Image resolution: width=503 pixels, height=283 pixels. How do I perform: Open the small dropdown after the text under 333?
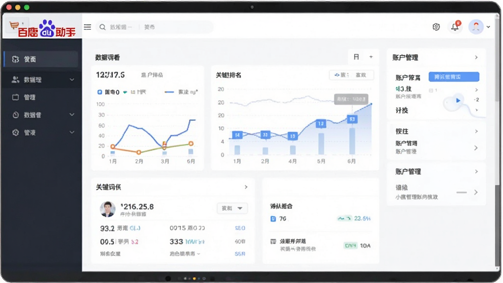(198, 254)
